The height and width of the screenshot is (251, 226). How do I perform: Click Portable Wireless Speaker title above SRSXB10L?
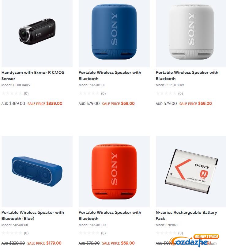[x=110, y=75]
